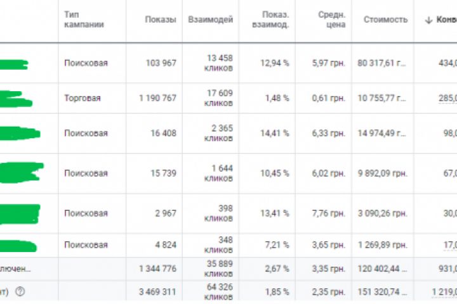Viewport: 457px width, 304px height.
Task: Open the campaign name in the Торговая row
Action: pyautogui.click(x=16, y=99)
